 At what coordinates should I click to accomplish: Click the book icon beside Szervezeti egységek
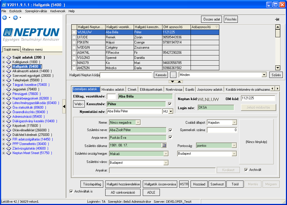pos(9,76)
